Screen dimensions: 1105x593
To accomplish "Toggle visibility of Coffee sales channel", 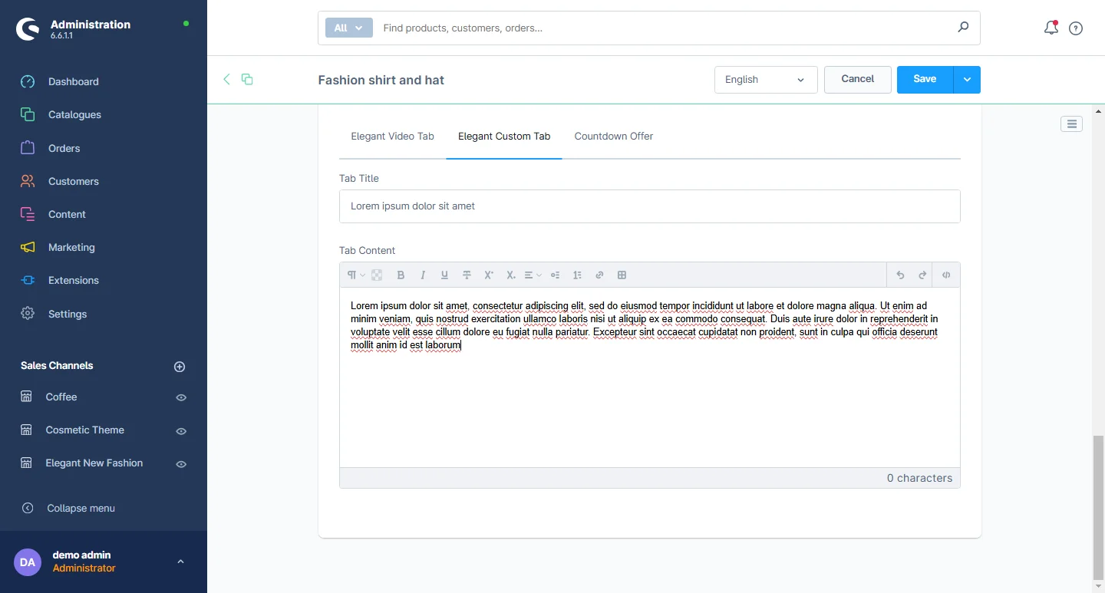I will pos(181,397).
